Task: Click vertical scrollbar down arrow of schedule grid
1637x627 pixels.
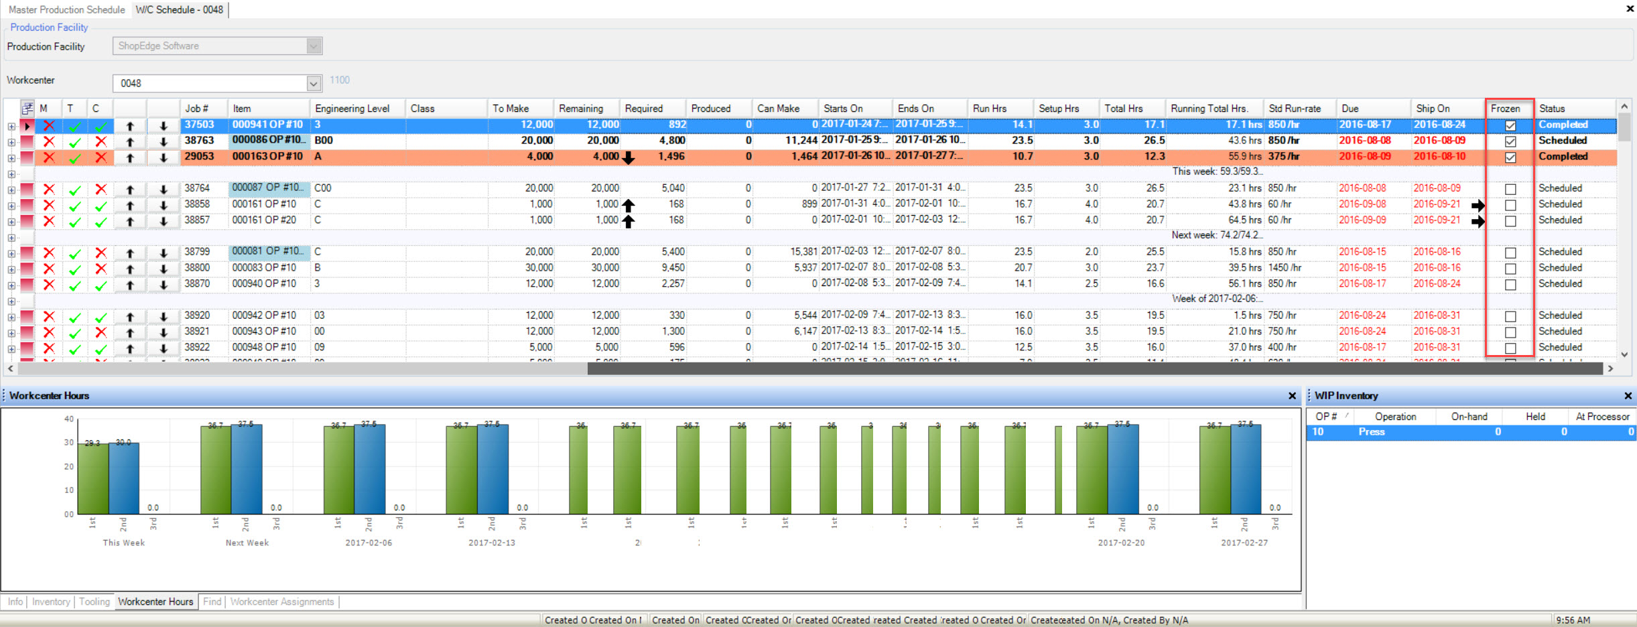Action: (1624, 355)
